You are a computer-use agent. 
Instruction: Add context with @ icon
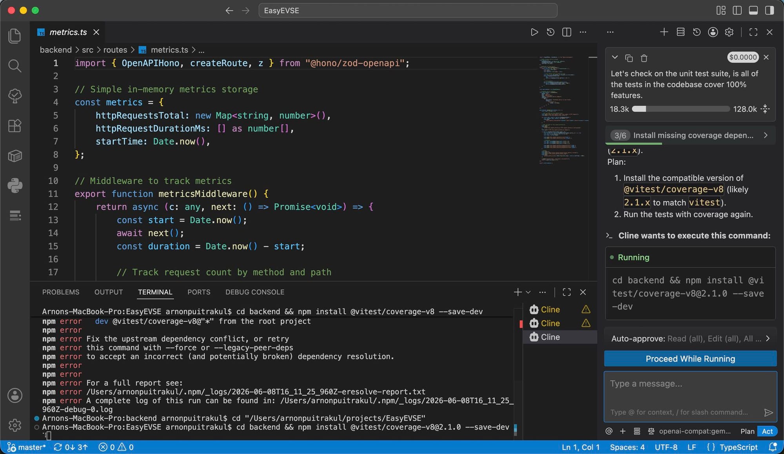[x=609, y=431]
